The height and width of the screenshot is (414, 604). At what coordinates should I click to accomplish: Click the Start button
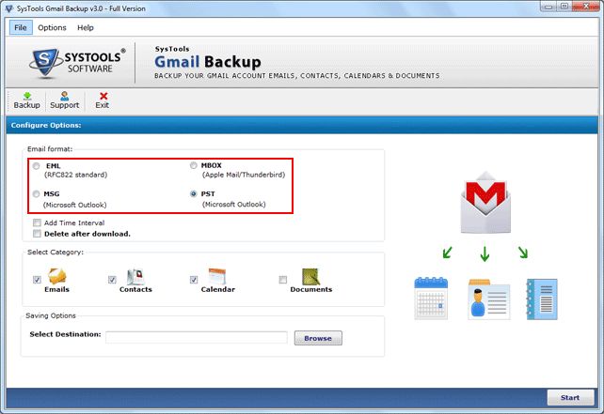570,397
